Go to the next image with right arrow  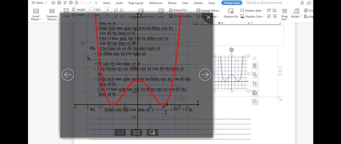point(205,74)
